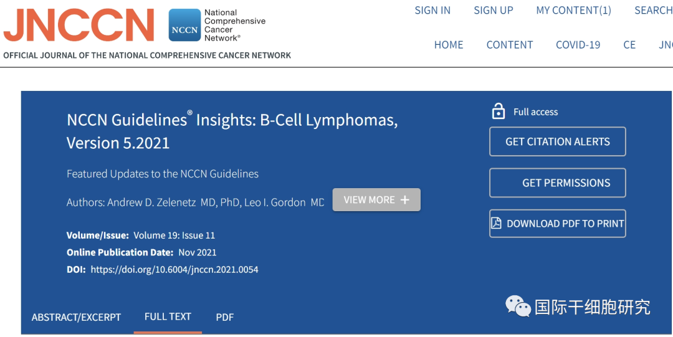Open the SIGN IN link
This screenshot has width=673, height=337.
coord(432,11)
